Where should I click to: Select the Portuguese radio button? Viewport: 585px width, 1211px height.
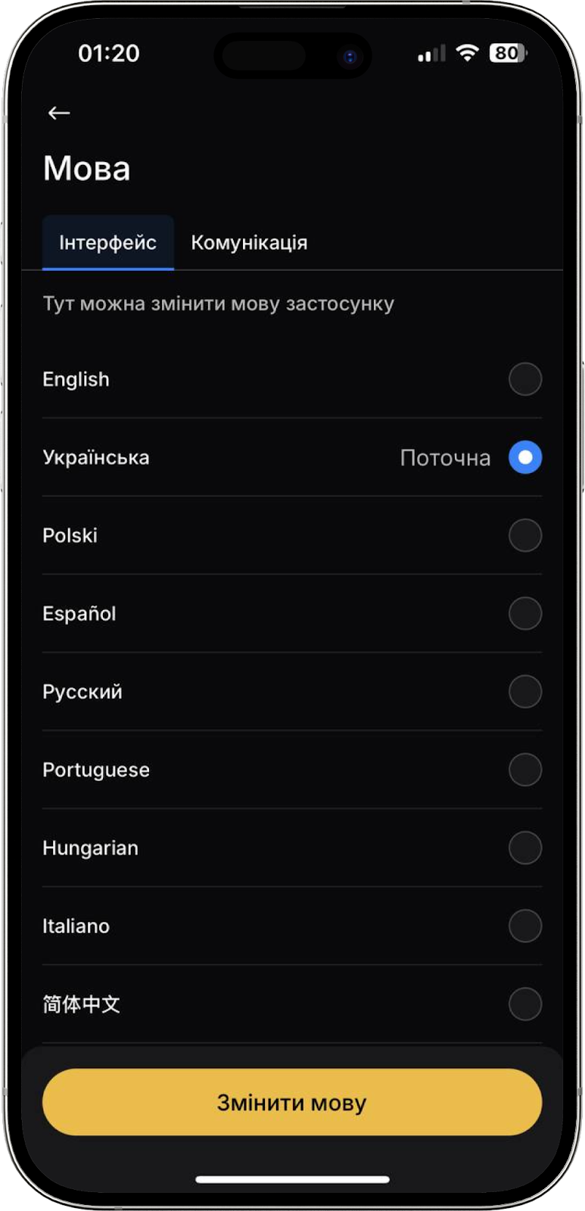point(525,770)
